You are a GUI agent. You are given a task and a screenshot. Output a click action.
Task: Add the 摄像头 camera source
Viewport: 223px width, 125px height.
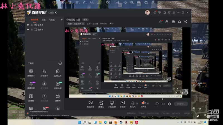(101, 104)
